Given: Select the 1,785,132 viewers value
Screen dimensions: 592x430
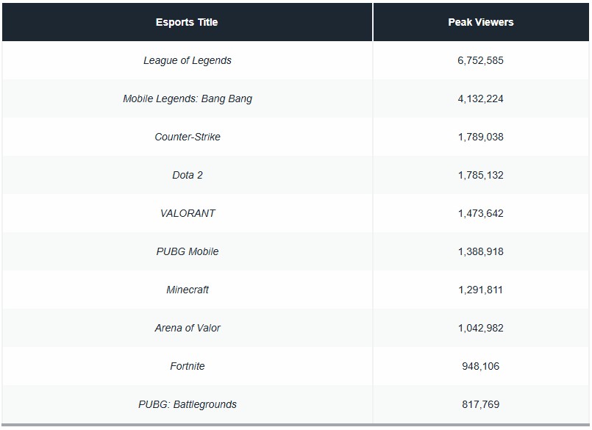Looking at the screenshot, I should point(481,175).
